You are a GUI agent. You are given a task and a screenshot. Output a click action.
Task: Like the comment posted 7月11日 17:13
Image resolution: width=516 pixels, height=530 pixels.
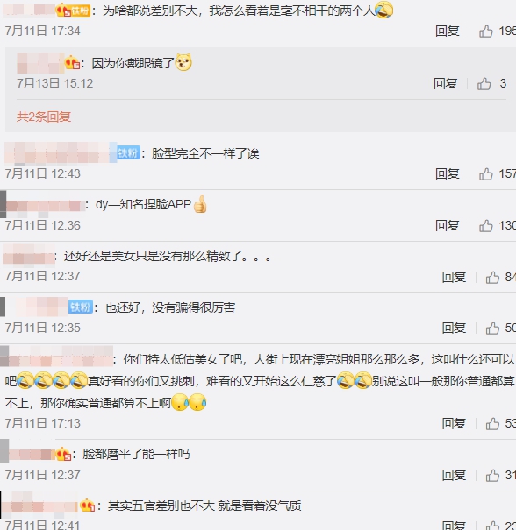pos(492,423)
